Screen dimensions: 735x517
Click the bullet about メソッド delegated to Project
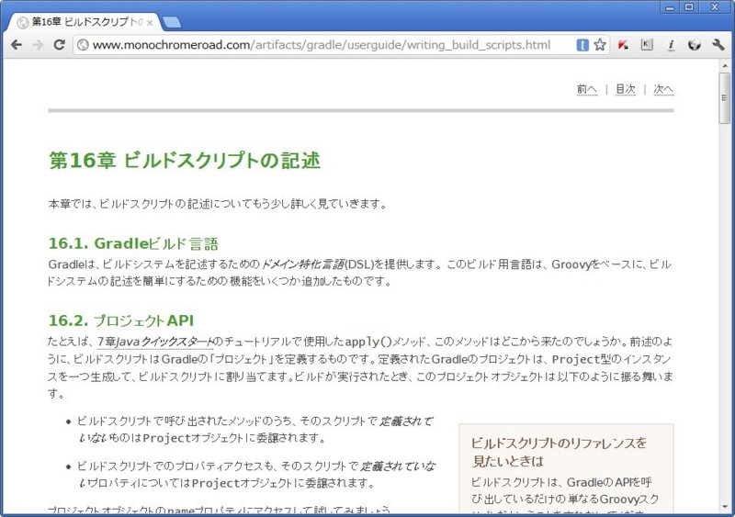tap(255, 430)
